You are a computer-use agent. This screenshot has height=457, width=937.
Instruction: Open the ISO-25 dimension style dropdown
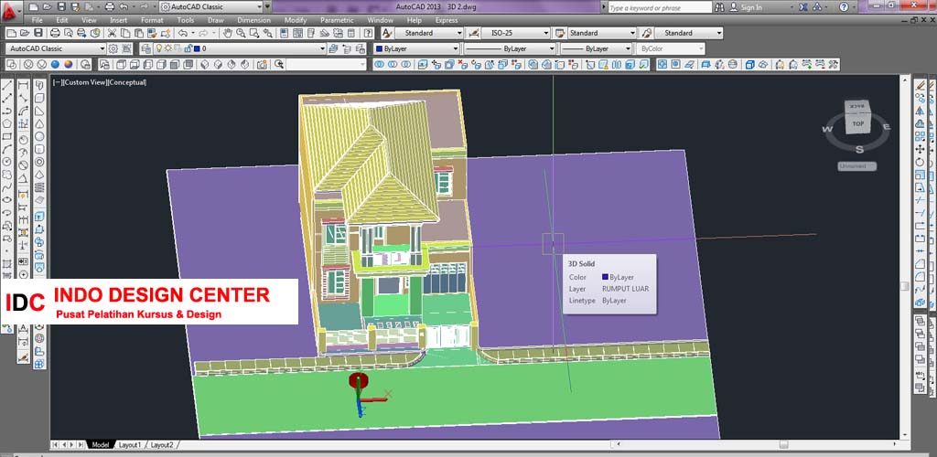click(x=544, y=33)
